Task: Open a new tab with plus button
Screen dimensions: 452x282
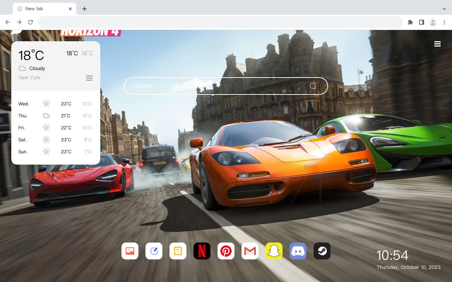Action: [x=84, y=9]
